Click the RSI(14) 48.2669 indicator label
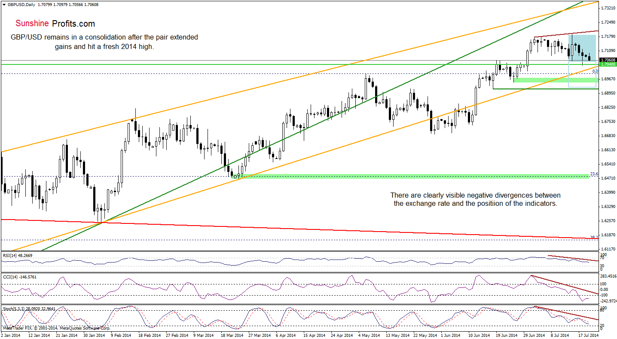The image size is (617, 339). (x=17, y=255)
